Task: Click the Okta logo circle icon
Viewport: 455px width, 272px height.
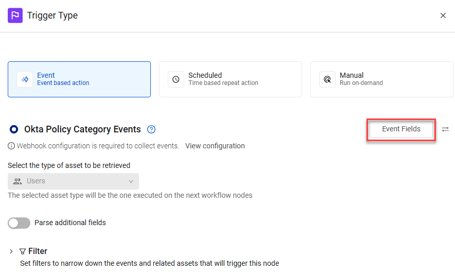Action: [x=13, y=129]
